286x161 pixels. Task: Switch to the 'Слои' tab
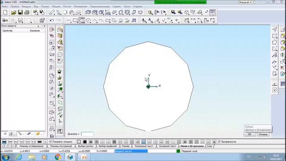coord(210,146)
